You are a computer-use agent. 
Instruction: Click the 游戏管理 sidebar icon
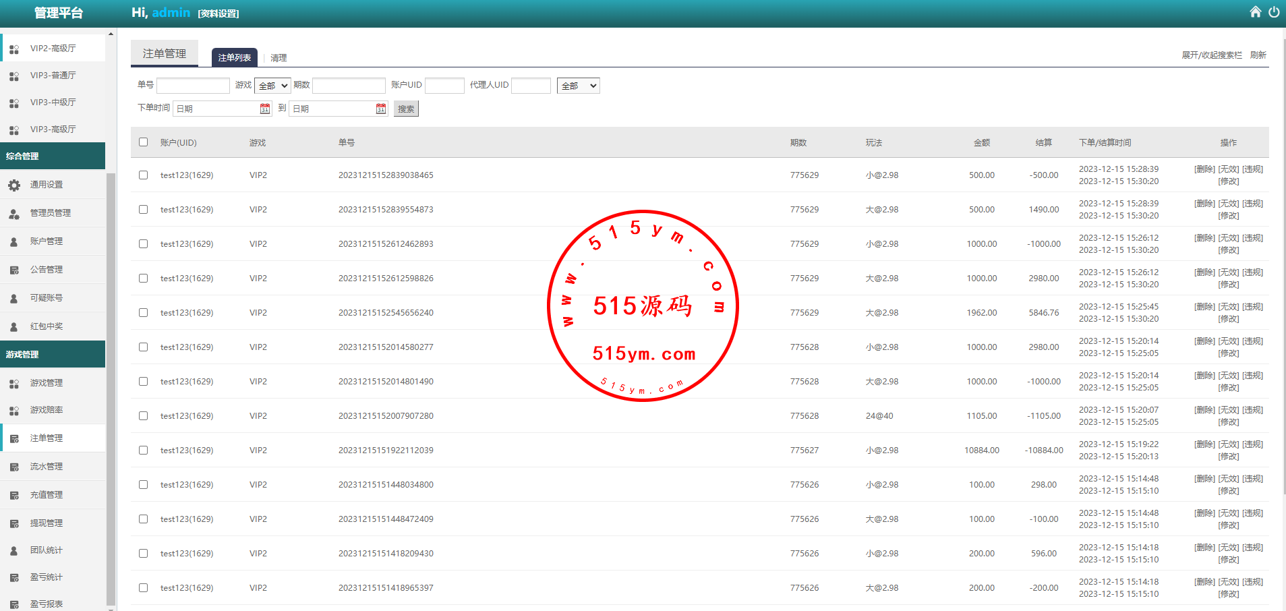tap(14, 383)
